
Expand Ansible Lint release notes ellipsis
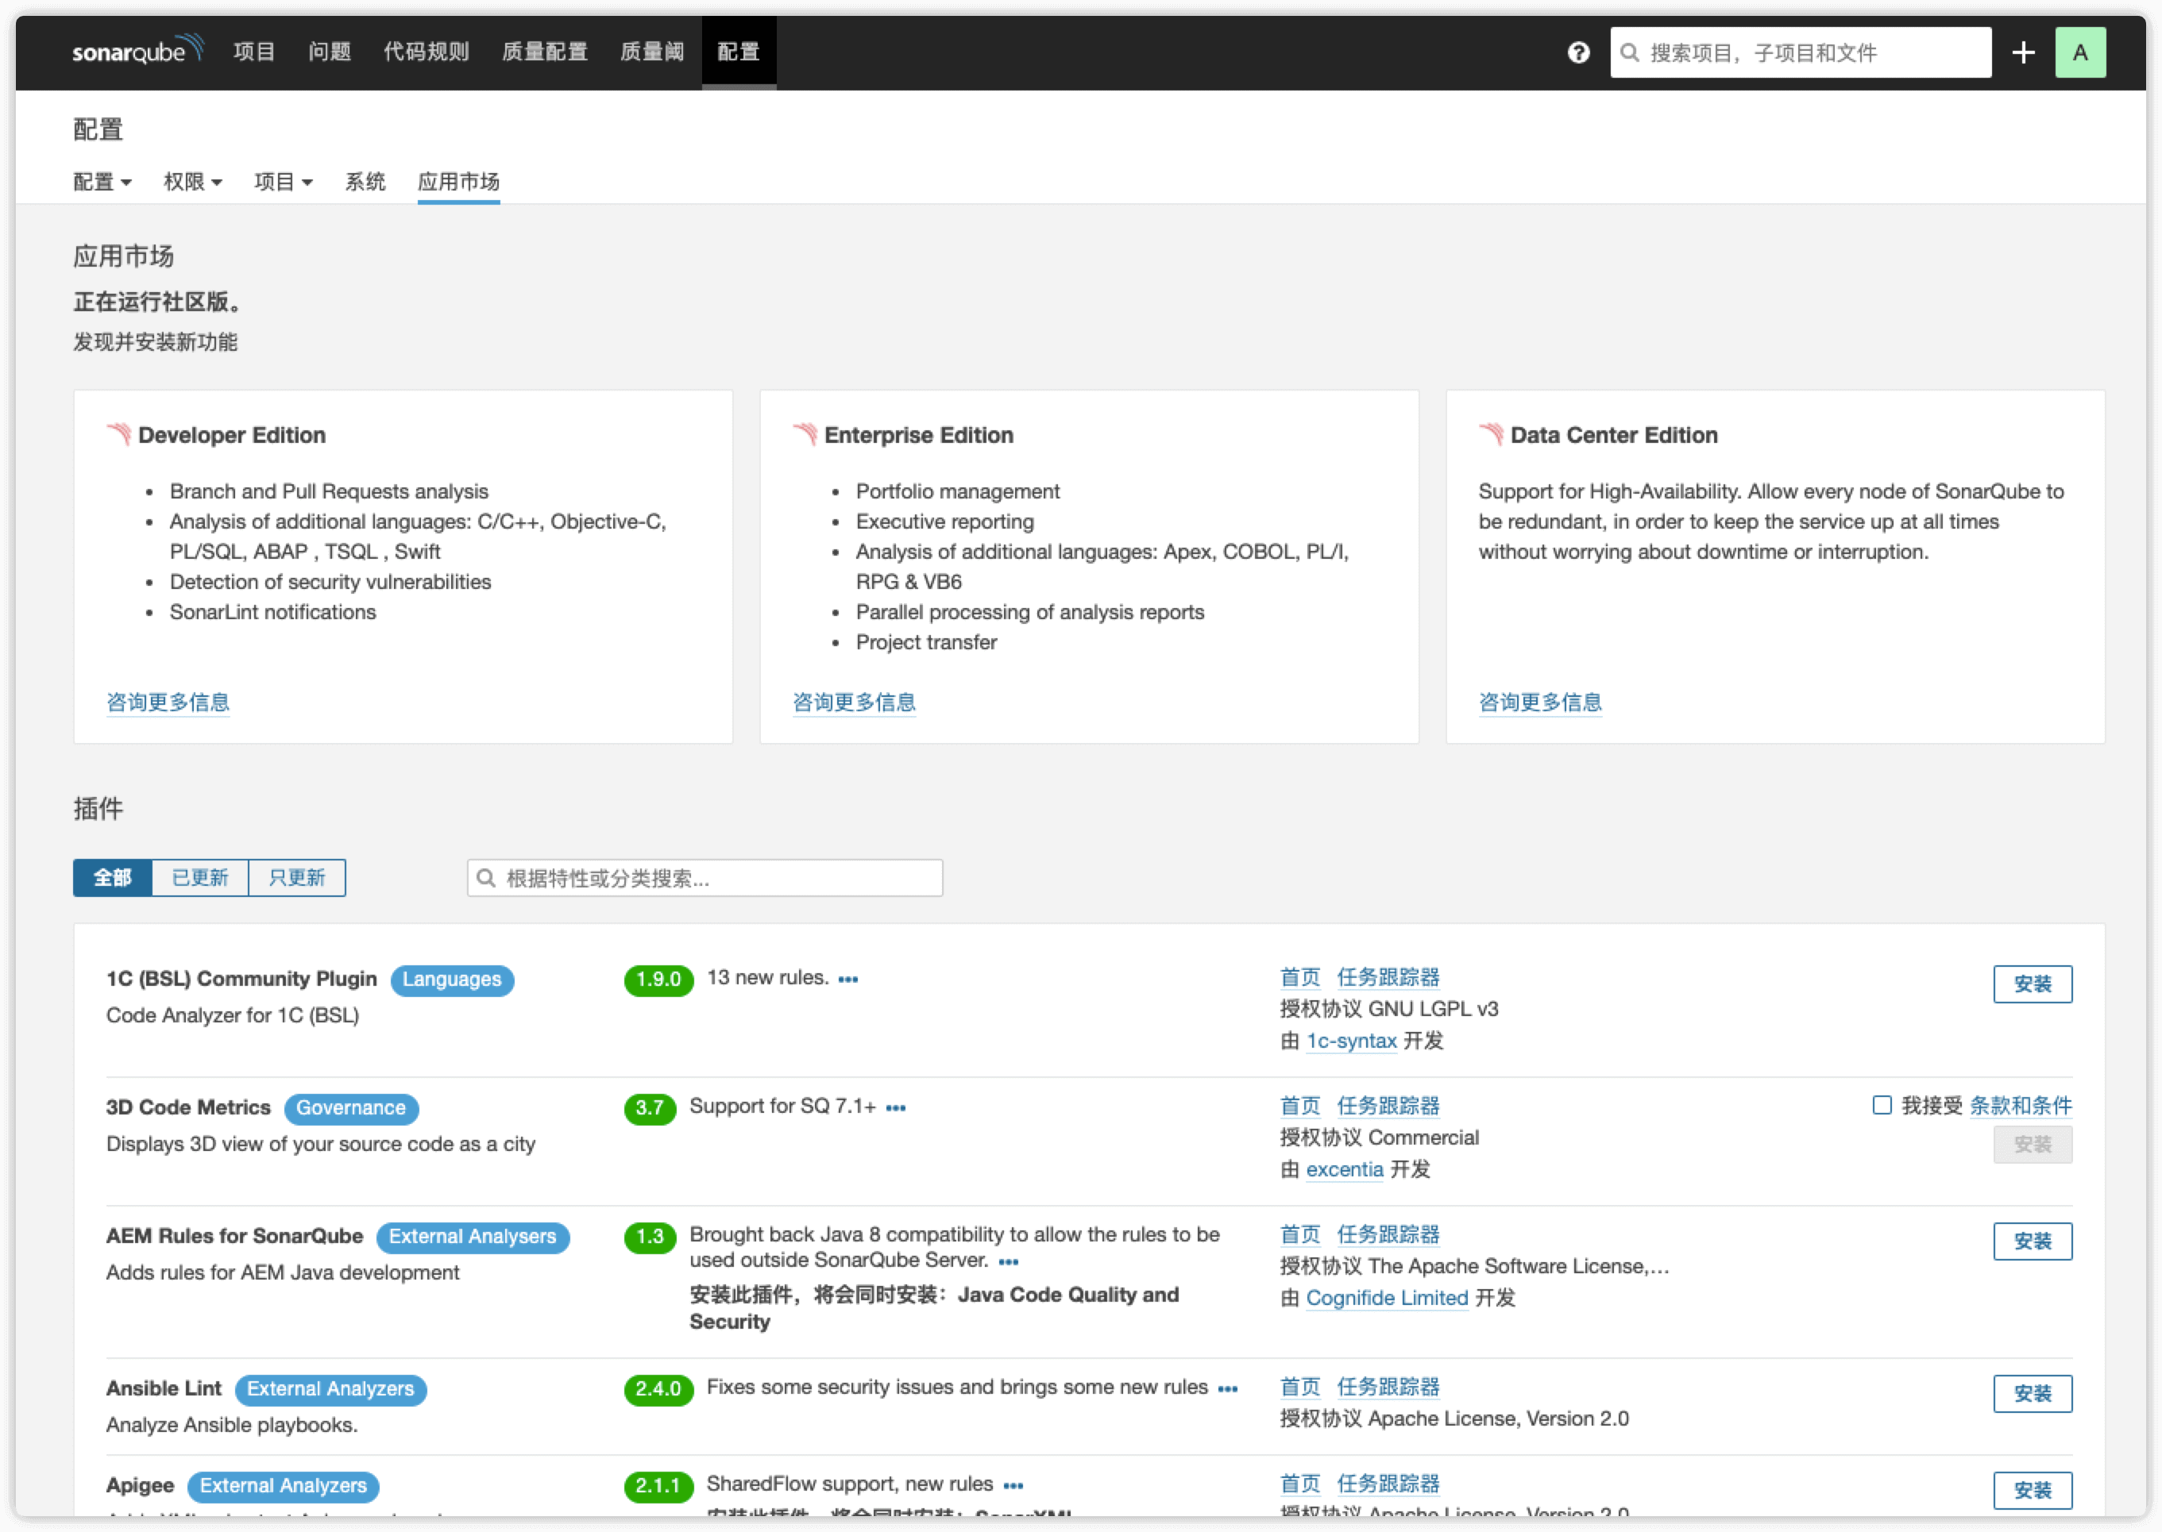1227,1388
